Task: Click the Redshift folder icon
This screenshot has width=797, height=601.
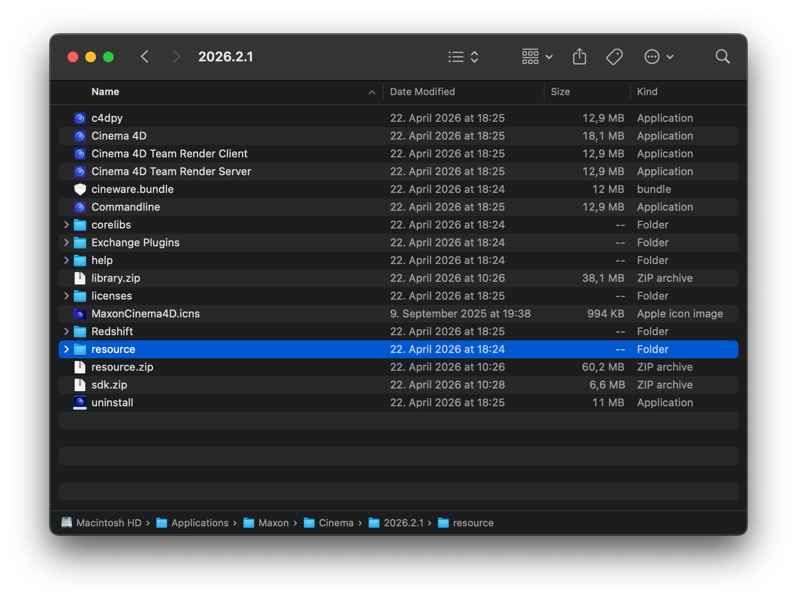Action: [80, 332]
